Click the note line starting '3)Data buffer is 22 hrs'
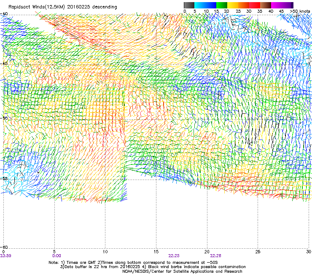 tap(153, 267)
